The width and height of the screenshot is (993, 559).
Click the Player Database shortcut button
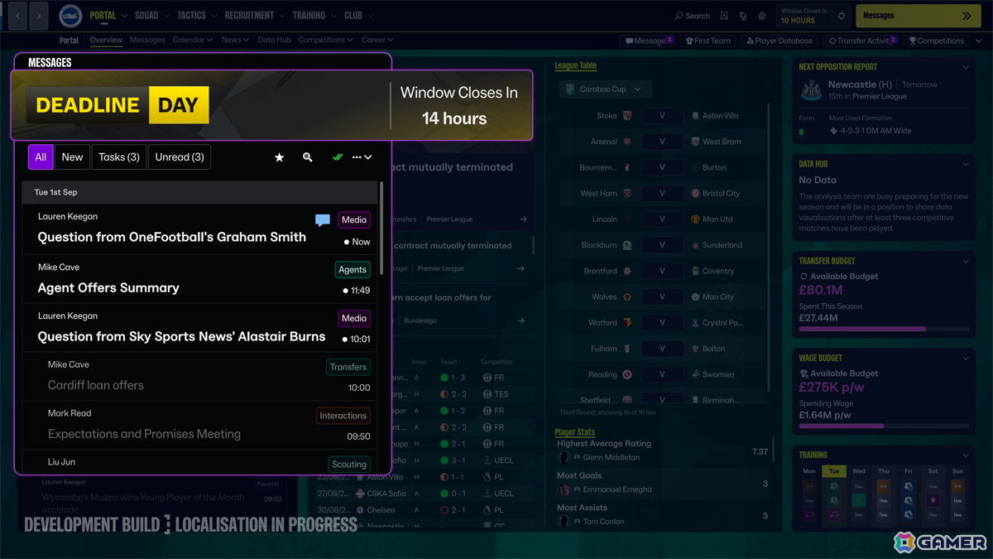(779, 41)
